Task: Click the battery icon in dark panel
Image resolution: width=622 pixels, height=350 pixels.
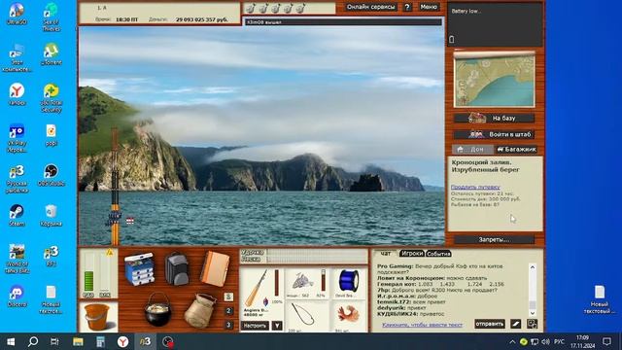Action: click(x=452, y=39)
